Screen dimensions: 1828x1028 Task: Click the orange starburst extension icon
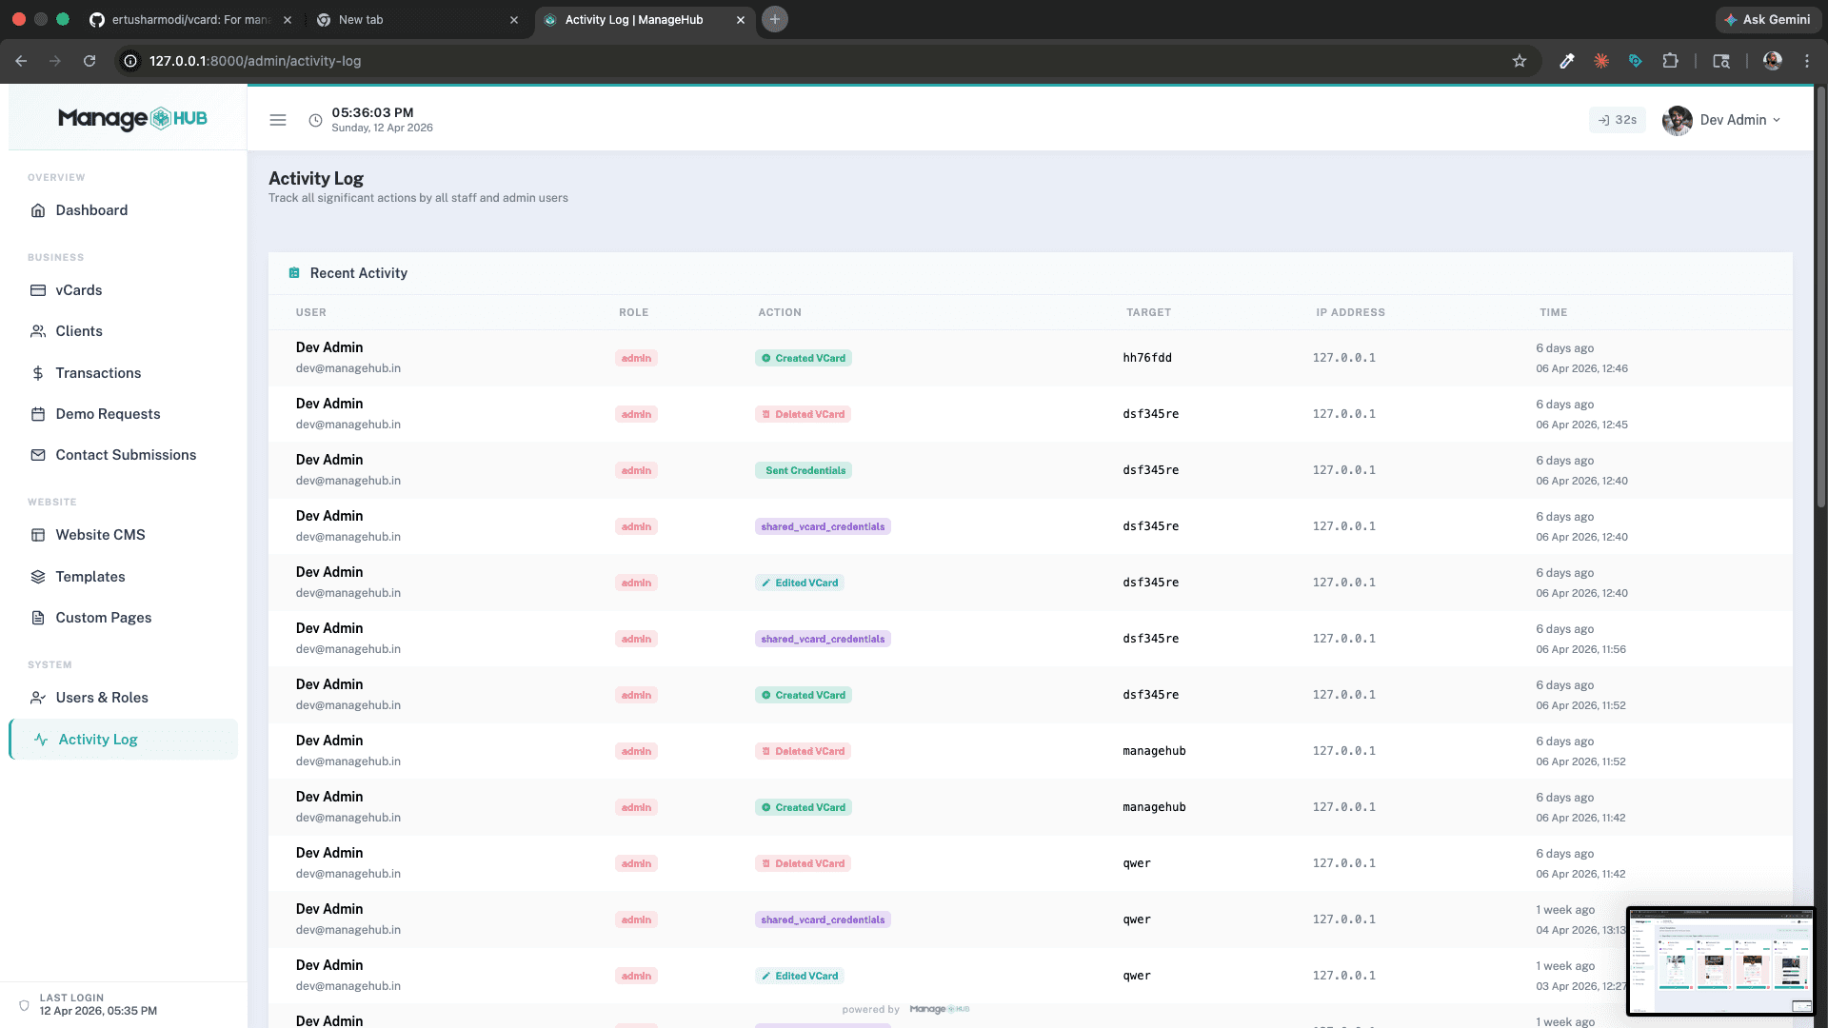click(1601, 61)
